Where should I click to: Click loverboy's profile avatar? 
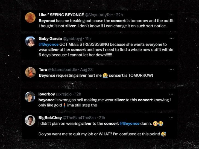point(30,97)
